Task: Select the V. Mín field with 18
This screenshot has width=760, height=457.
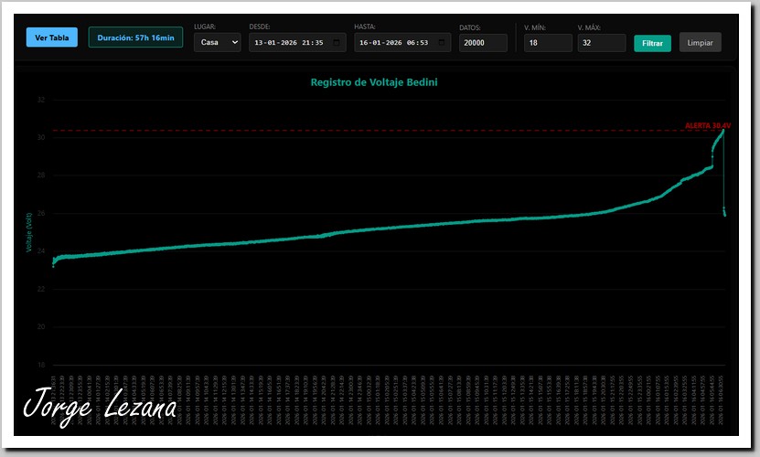Action: click(x=548, y=43)
